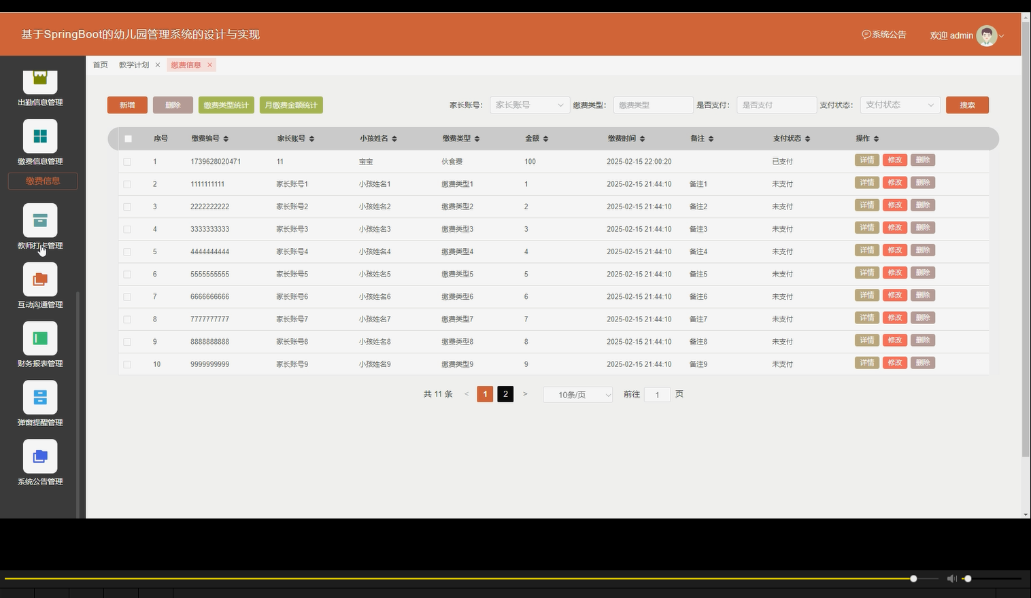Switch to 教学计划 tab
The image size is (1031, 598).
133,65
